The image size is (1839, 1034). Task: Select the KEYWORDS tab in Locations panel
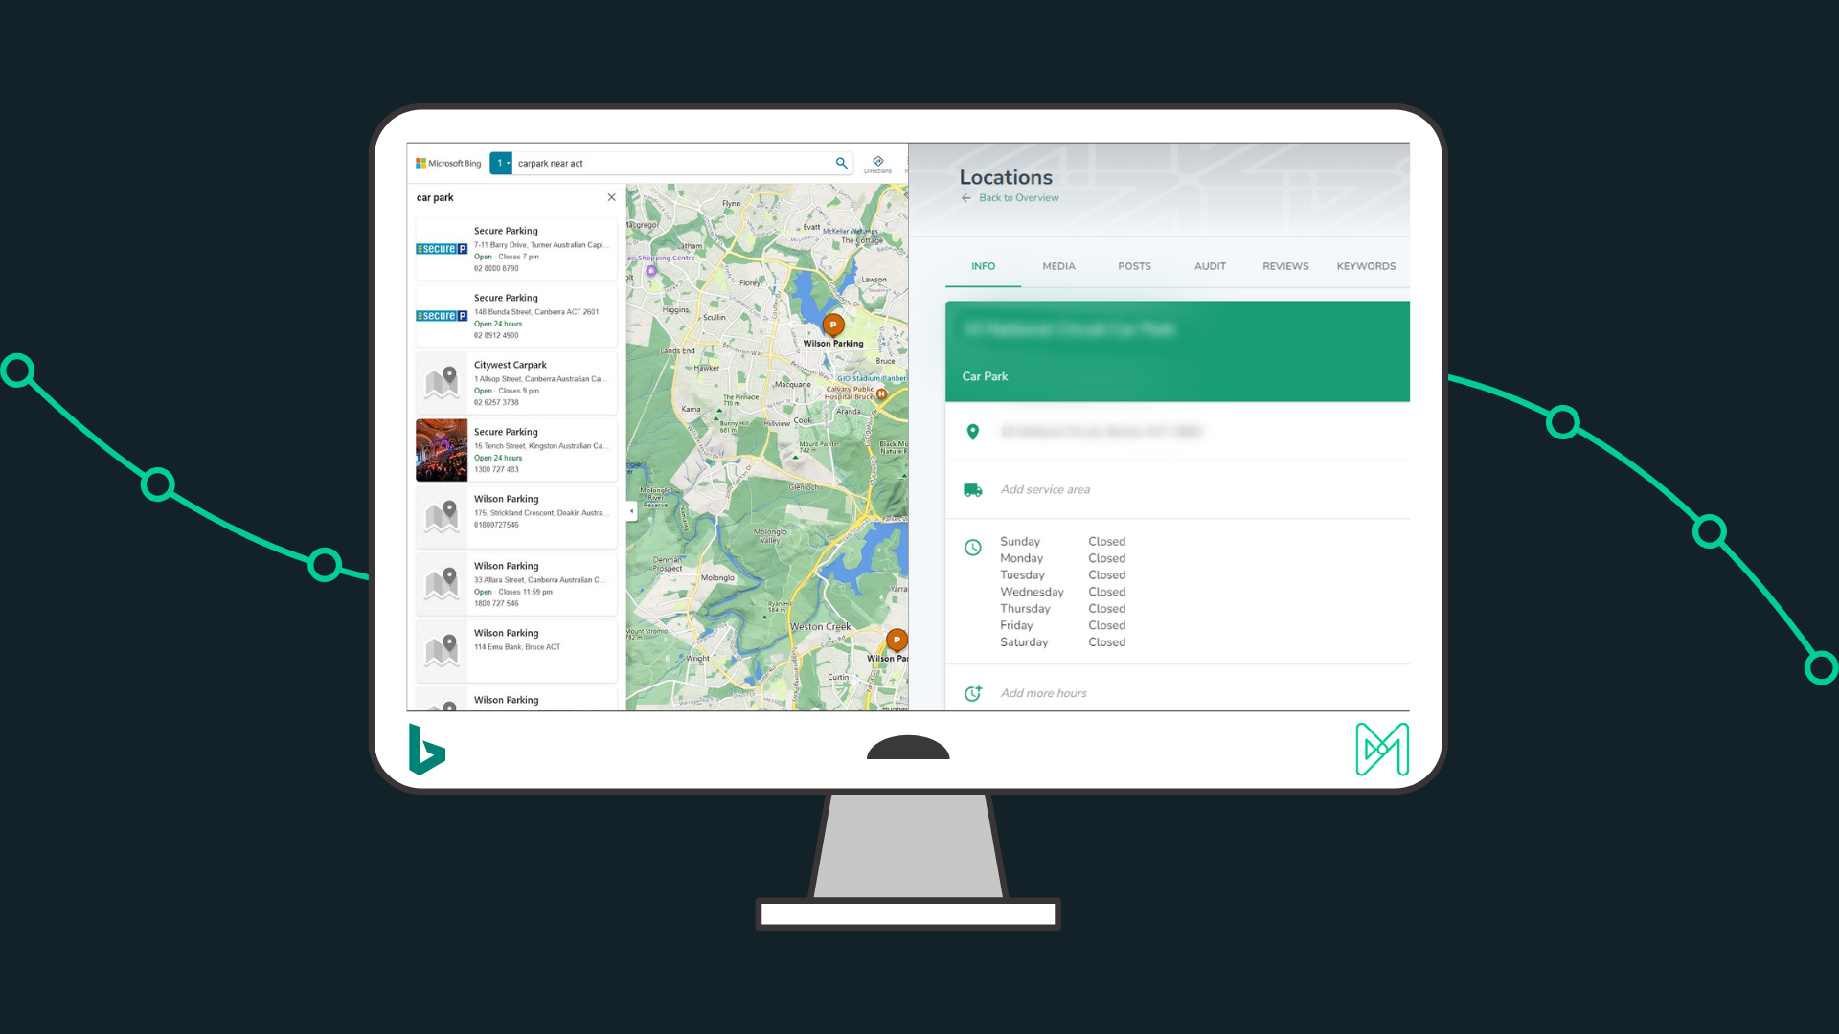click(x=1365, y=266)
